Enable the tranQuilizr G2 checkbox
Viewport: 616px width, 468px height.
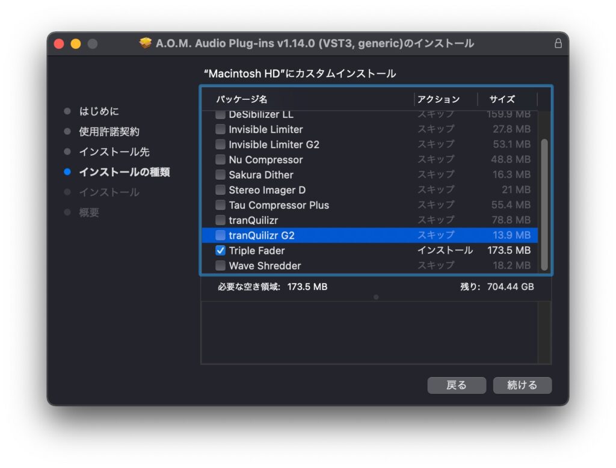(x=221, y=235)
